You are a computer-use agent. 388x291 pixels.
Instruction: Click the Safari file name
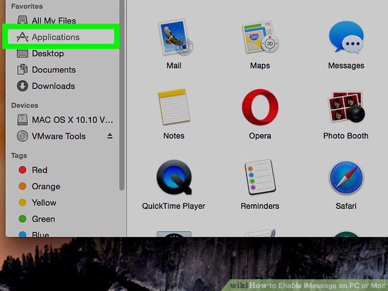346,206
